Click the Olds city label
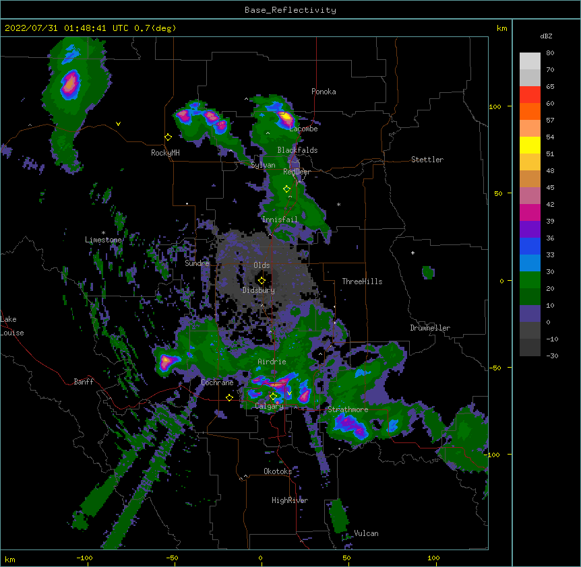 (262, 265)
